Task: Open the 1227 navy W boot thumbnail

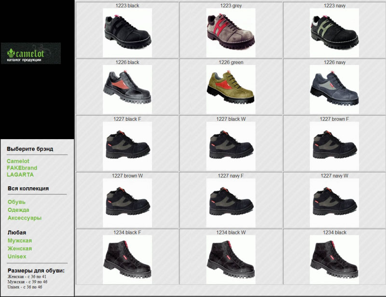Action: point(334,203)
